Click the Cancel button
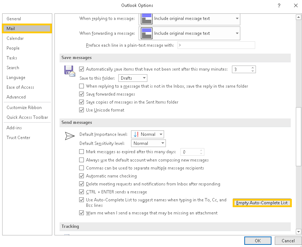The height and width of the screenshot is (247, 302). [288, 240]
